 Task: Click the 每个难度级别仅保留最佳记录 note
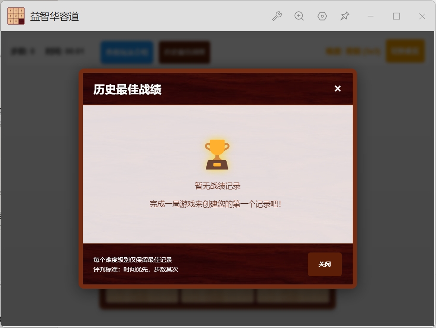(133, 260)
